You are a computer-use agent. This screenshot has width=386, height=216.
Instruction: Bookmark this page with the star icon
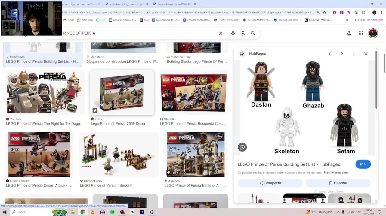pyautogui.click(x=324, y=13)
